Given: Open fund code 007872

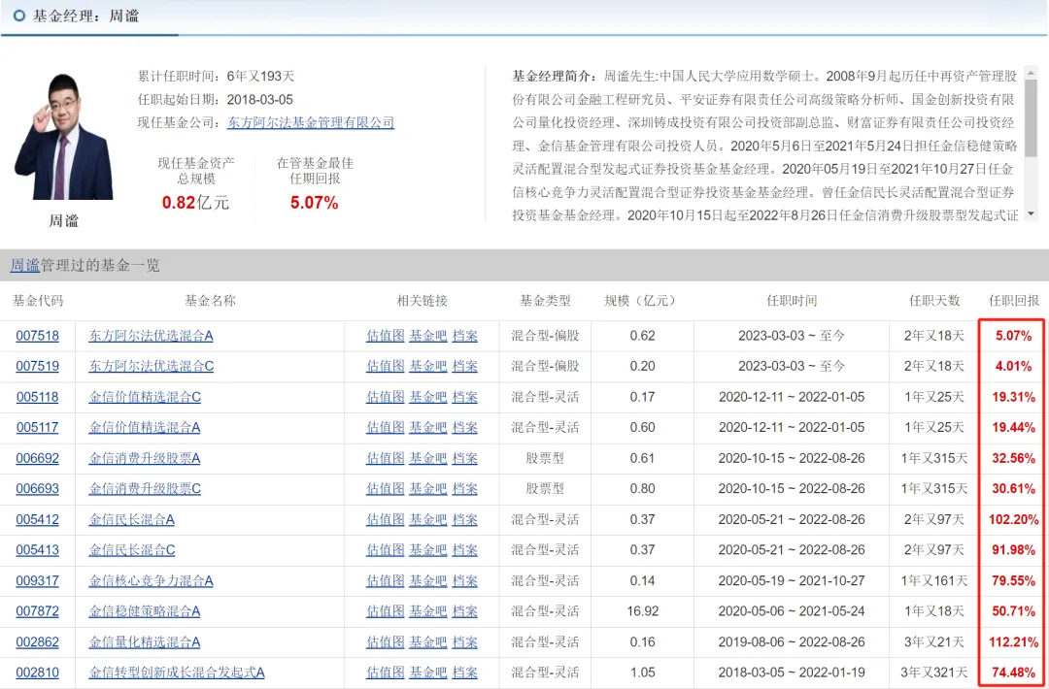Looking at the screenshot, I should [38, 610].
